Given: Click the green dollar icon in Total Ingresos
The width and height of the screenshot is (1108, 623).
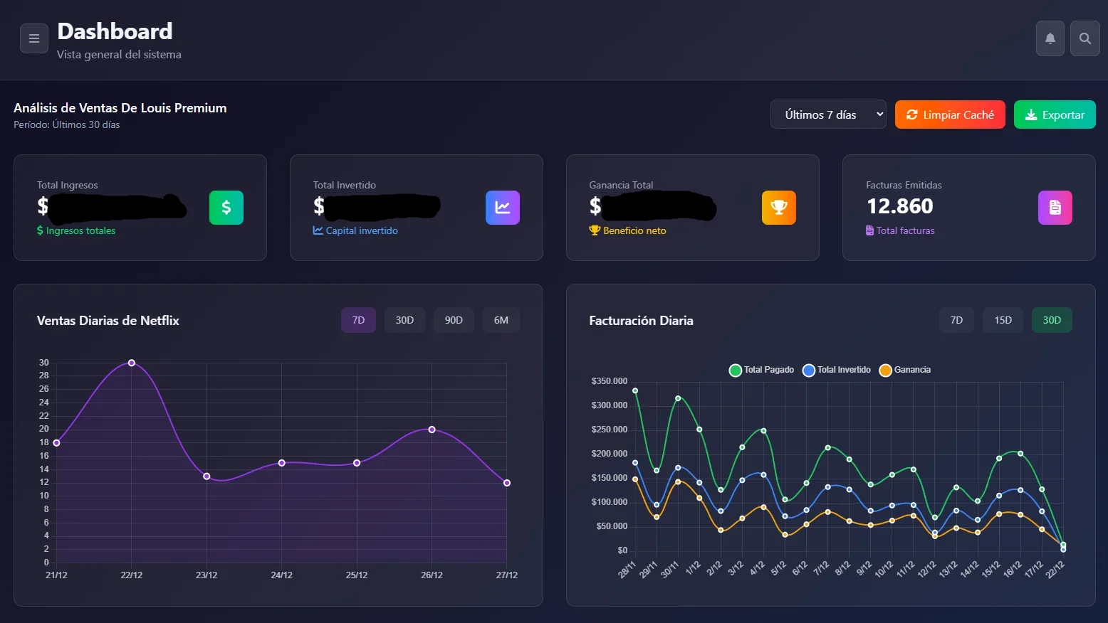Looking at the screenshot, I should pyautogui.click(x=226, y=208).
